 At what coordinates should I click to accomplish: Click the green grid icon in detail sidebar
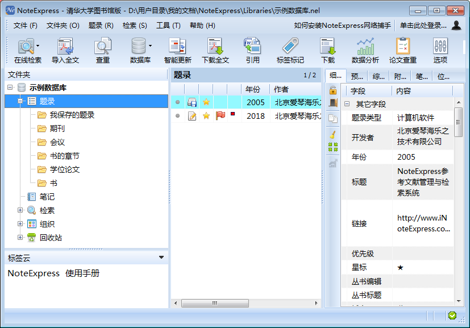[333, 147]
